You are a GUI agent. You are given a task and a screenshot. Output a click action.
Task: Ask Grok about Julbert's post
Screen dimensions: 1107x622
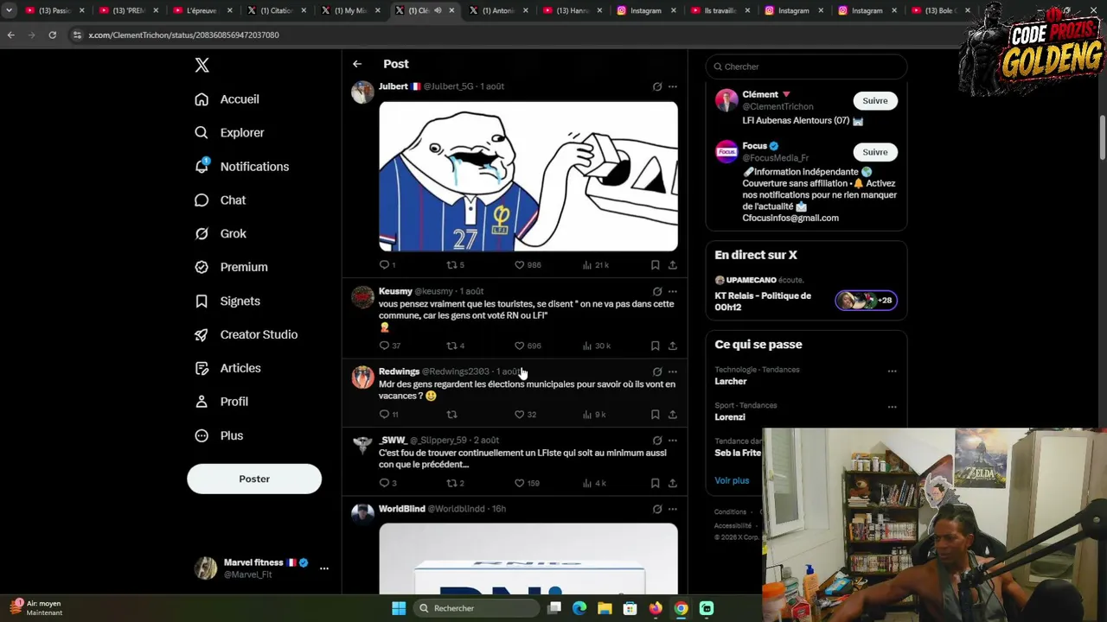[657, 86]
